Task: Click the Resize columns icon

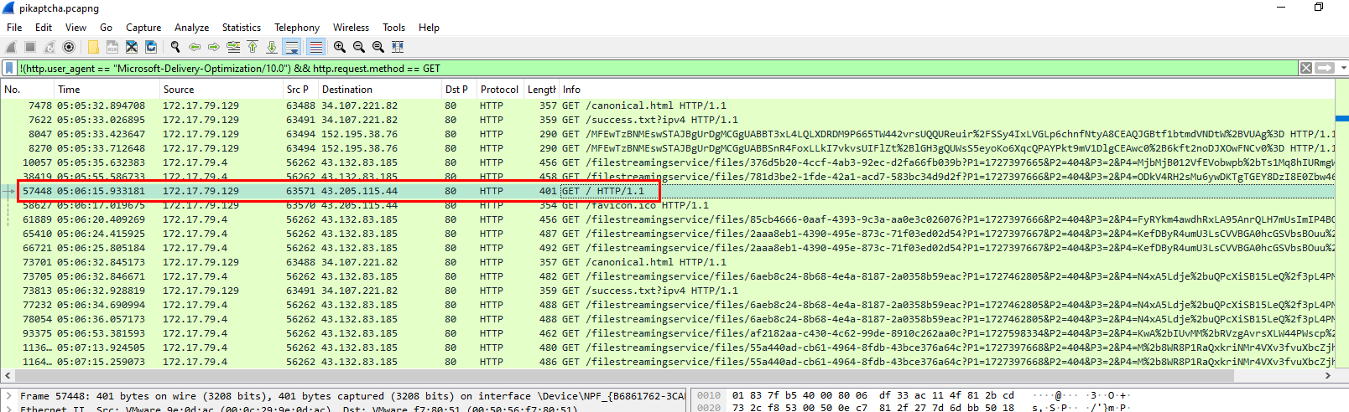Action: click(x=398, y=47)
